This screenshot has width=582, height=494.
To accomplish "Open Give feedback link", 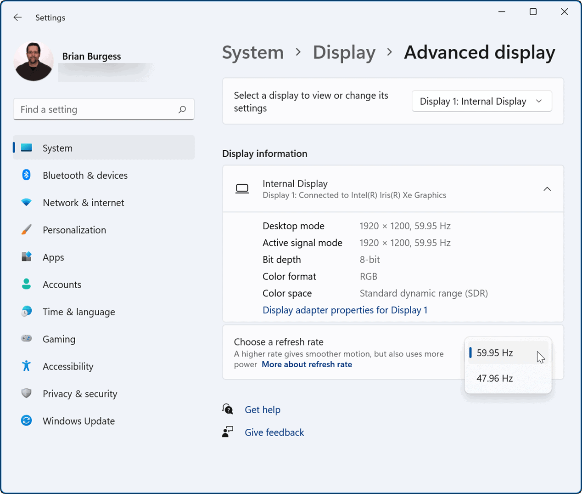I will point(274,432).
